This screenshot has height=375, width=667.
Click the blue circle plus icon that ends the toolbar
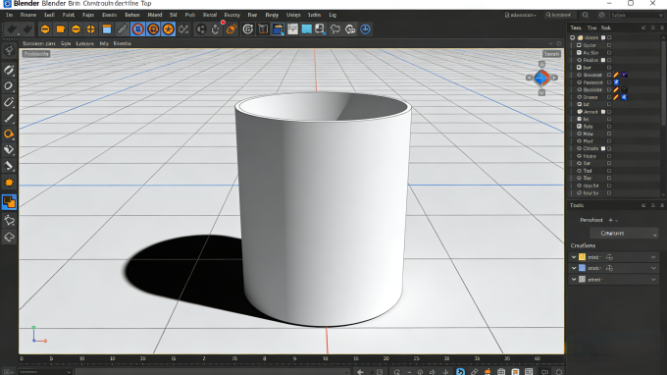coord(366,28)
